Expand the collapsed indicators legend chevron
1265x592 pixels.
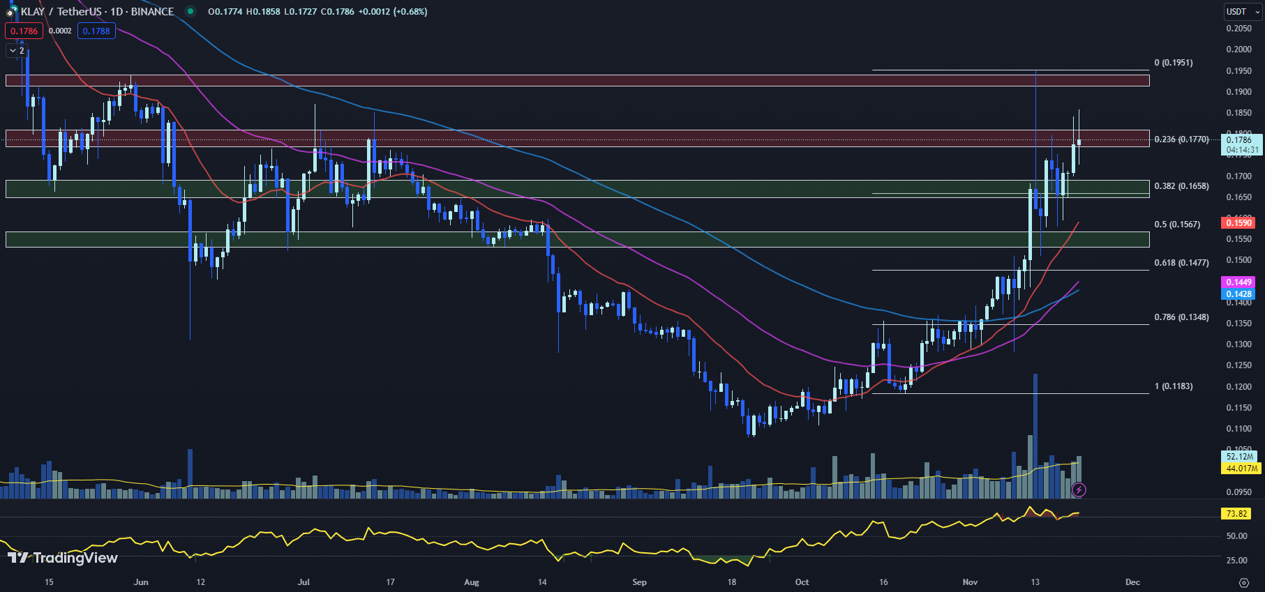point(16,51)
